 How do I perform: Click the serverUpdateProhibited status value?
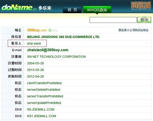(44, 103)
